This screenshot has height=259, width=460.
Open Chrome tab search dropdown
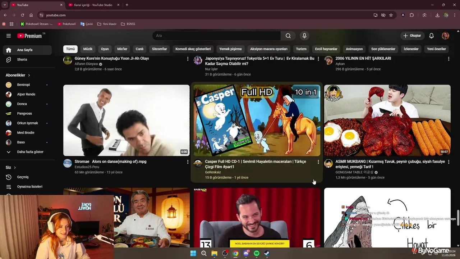(5, 5)
